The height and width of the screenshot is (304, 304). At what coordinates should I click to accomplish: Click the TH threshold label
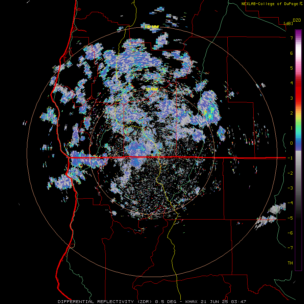tap(290, 263)
